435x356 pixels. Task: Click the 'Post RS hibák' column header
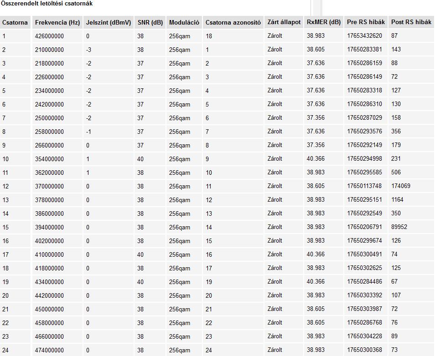click(x=411, y=22)
